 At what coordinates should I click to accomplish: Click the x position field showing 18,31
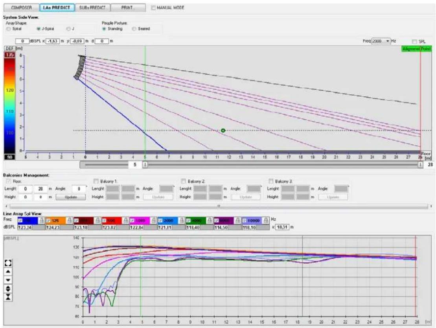point(282,227)
